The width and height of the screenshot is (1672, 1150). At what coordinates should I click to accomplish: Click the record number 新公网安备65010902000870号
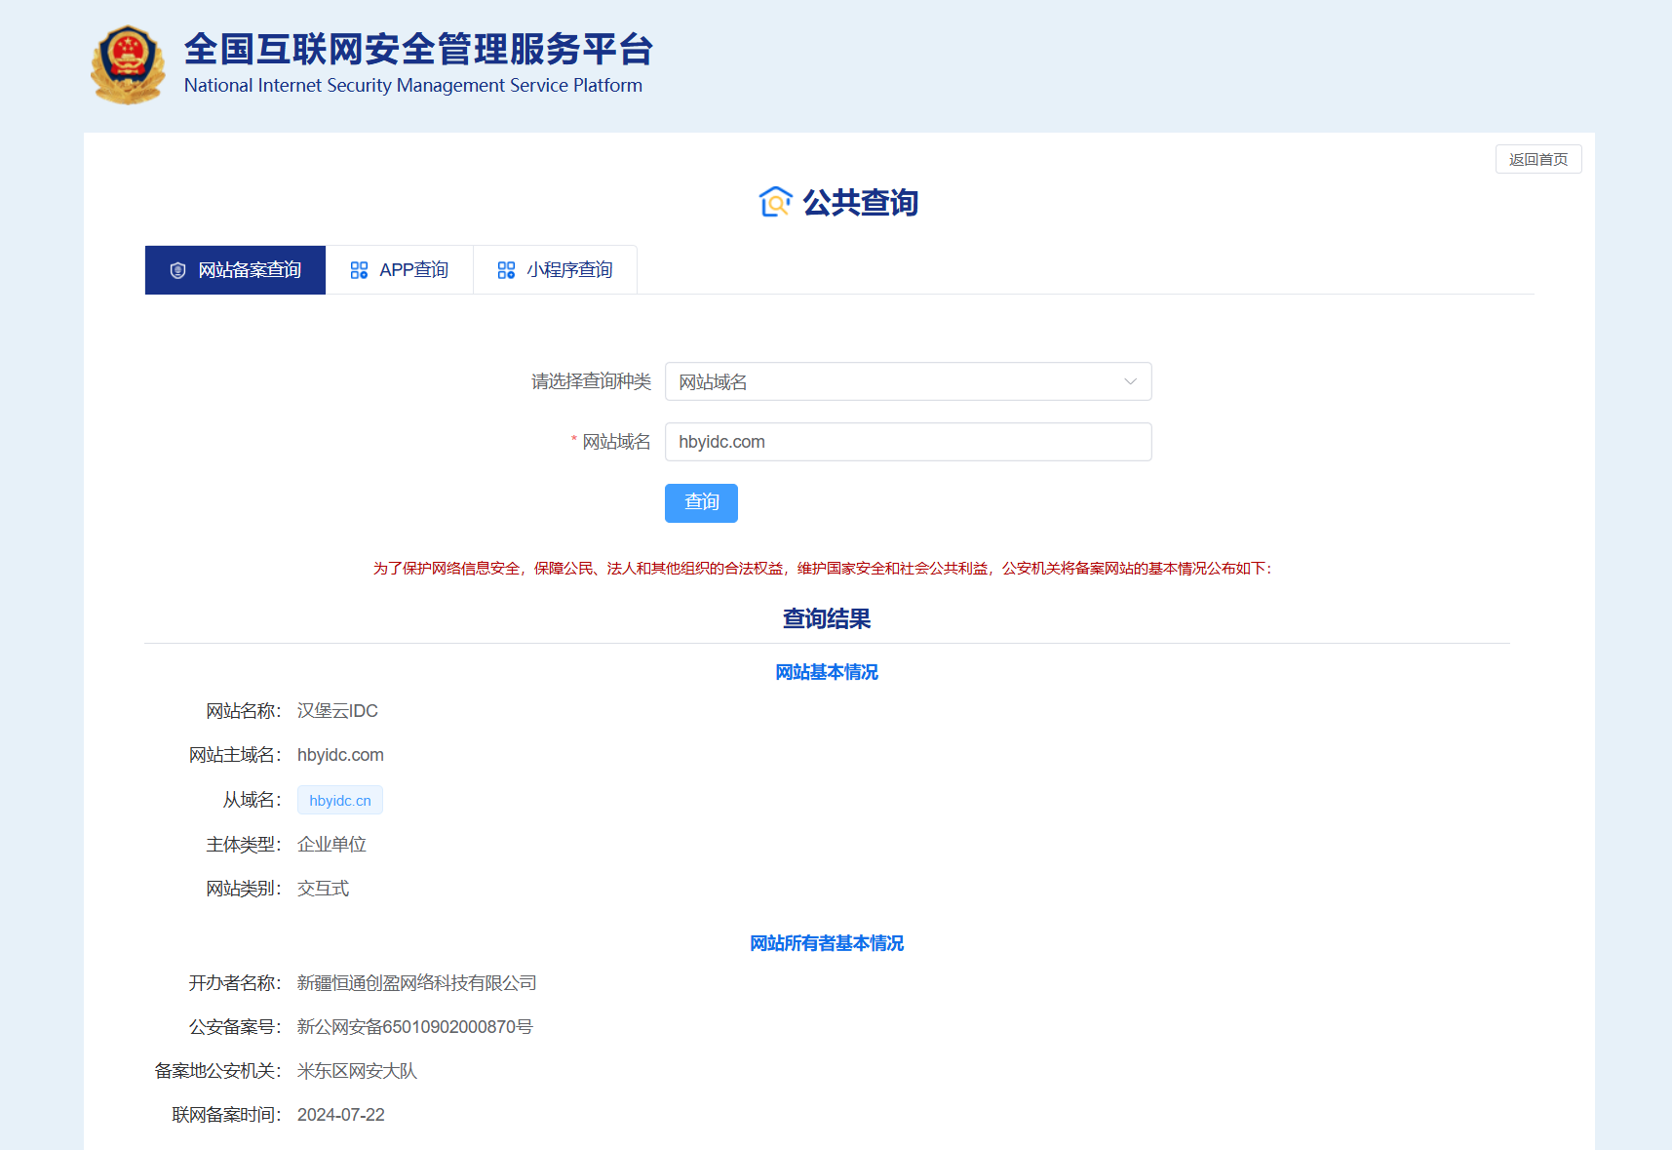[415, 1027]
